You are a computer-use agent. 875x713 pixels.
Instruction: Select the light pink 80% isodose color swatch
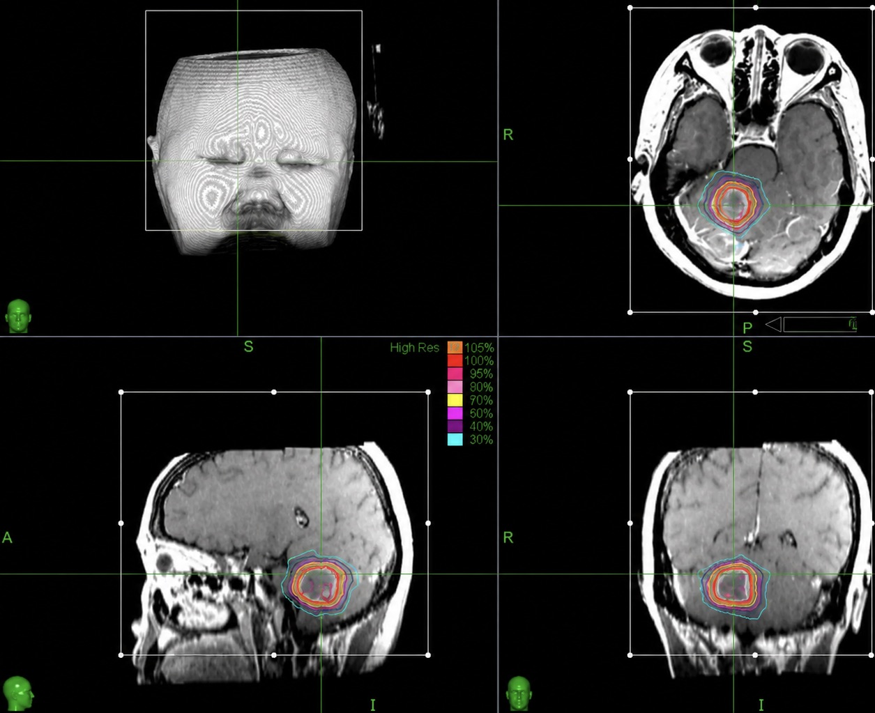[455, 387]
